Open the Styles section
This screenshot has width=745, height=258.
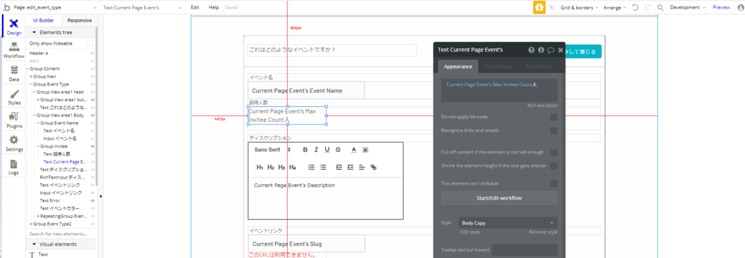point(14,97)
